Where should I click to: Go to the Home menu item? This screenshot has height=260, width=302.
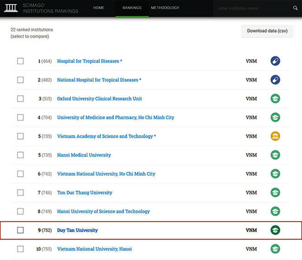click(x=99, y=8)
